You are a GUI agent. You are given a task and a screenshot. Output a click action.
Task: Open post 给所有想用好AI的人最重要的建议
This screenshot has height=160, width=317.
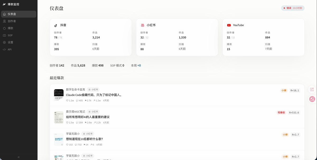[88, 117]
